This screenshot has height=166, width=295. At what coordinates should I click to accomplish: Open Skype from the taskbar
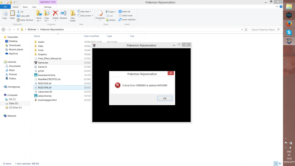[x=289, y=32]
